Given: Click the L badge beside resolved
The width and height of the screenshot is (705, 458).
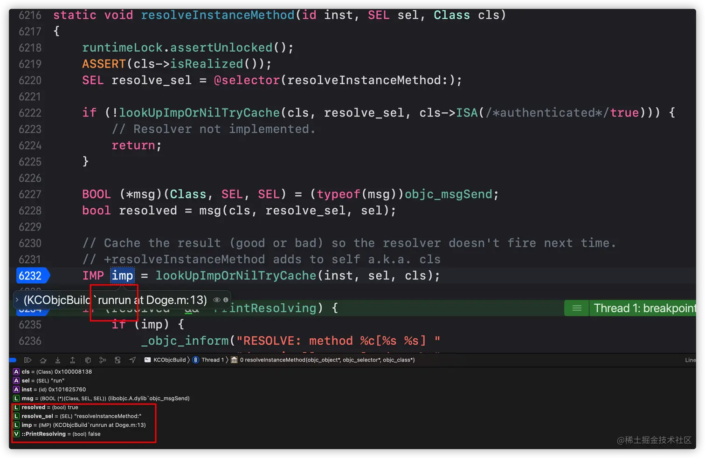Looking at the screenshot, I should (16, 407).
